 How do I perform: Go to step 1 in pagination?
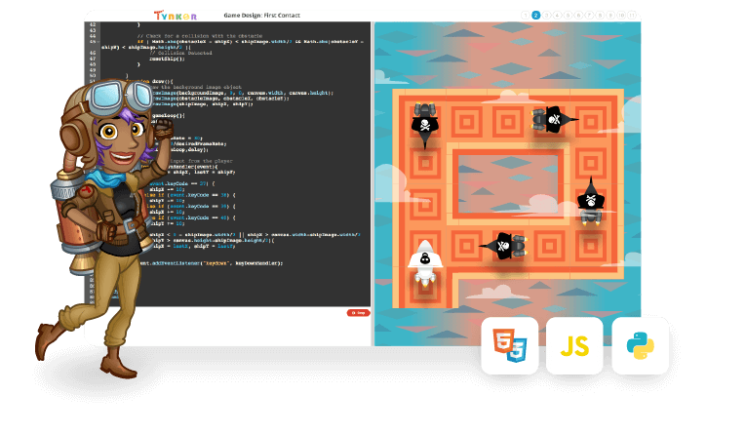[527, 16]
